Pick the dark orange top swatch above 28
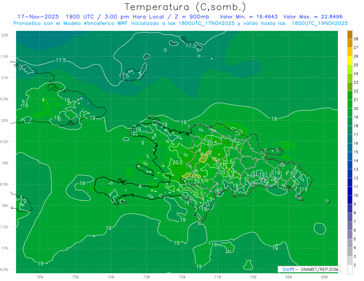Image resolution: width=364 pixels, height=281 pixels. (x=350, y=35)
